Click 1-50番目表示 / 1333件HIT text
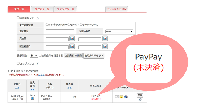Viewport: 199px width, 112px height. 23,71
